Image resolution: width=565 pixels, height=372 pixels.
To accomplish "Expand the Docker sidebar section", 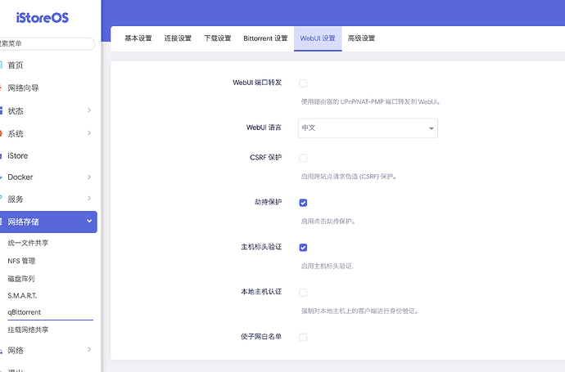I will [x=47, y=177].
